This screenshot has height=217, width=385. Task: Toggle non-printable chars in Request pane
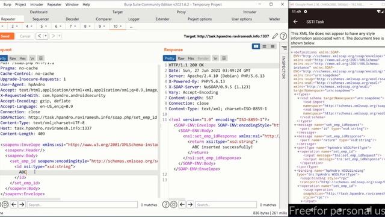pyautogui.click(x=32, y=58)
